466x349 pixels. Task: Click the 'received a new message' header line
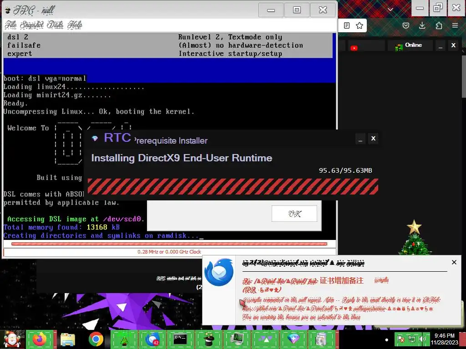[x=303, y=263]
